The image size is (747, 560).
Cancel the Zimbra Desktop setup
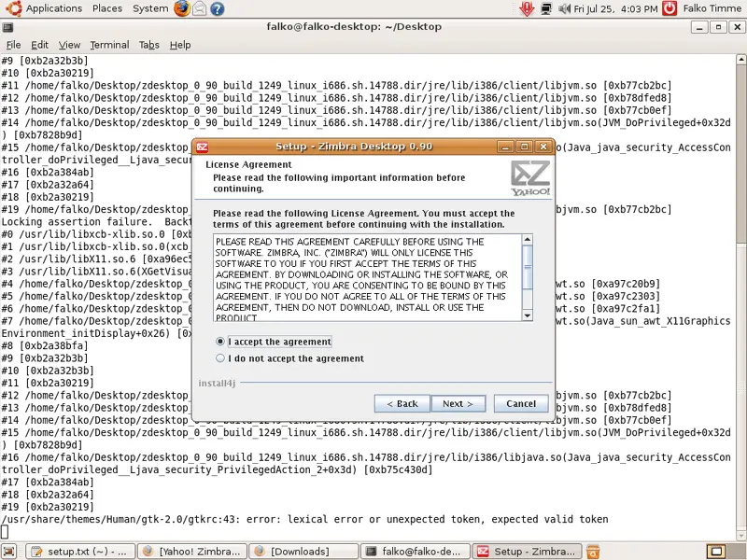coord(521,404)
